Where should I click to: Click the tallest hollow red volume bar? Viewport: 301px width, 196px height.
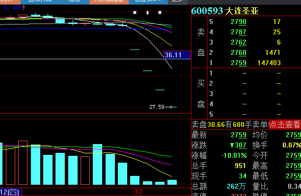23,163
